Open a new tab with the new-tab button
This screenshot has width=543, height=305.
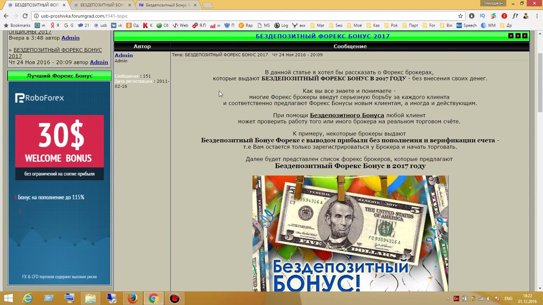coord(207,5)
